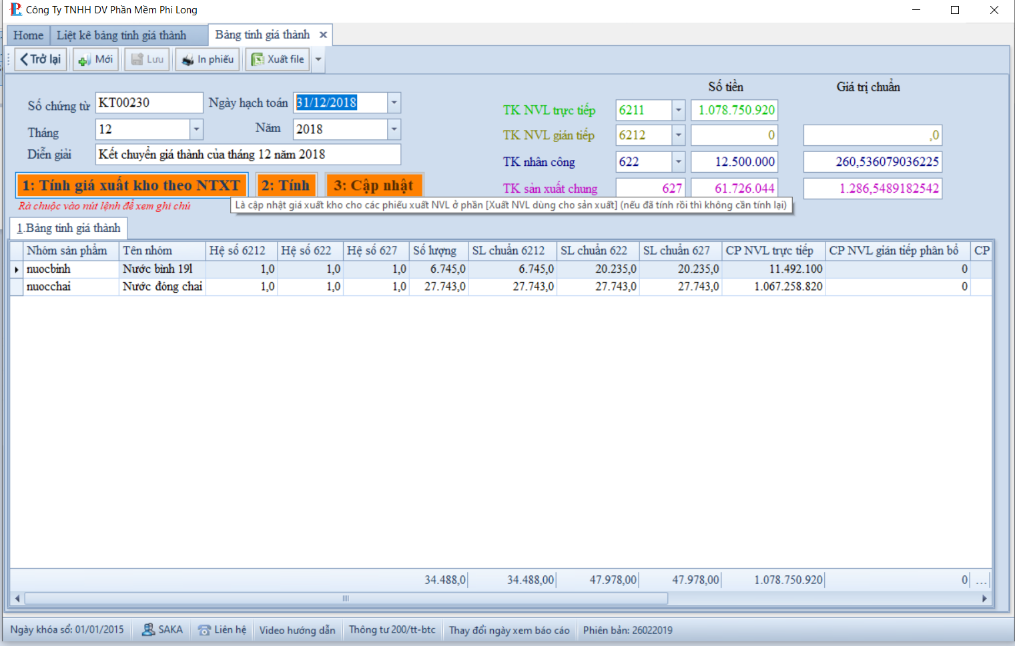This screenshot has width=1015, height=646.
Task: Click Thông tư 200/tt-btc status item
Action: pyautogui.click(x=392, y=630)
